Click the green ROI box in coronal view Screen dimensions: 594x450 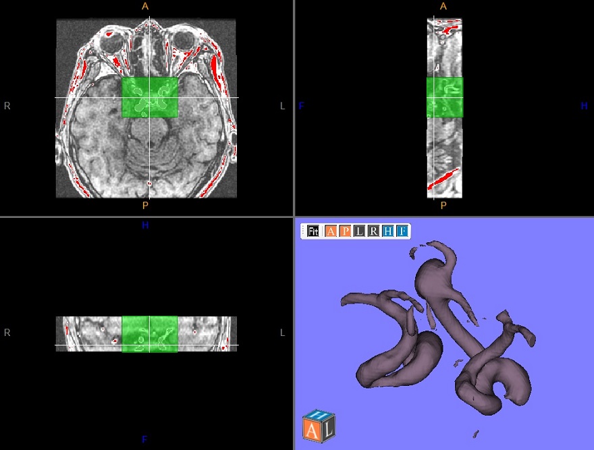pyautogui.click(x=150, y=334)
